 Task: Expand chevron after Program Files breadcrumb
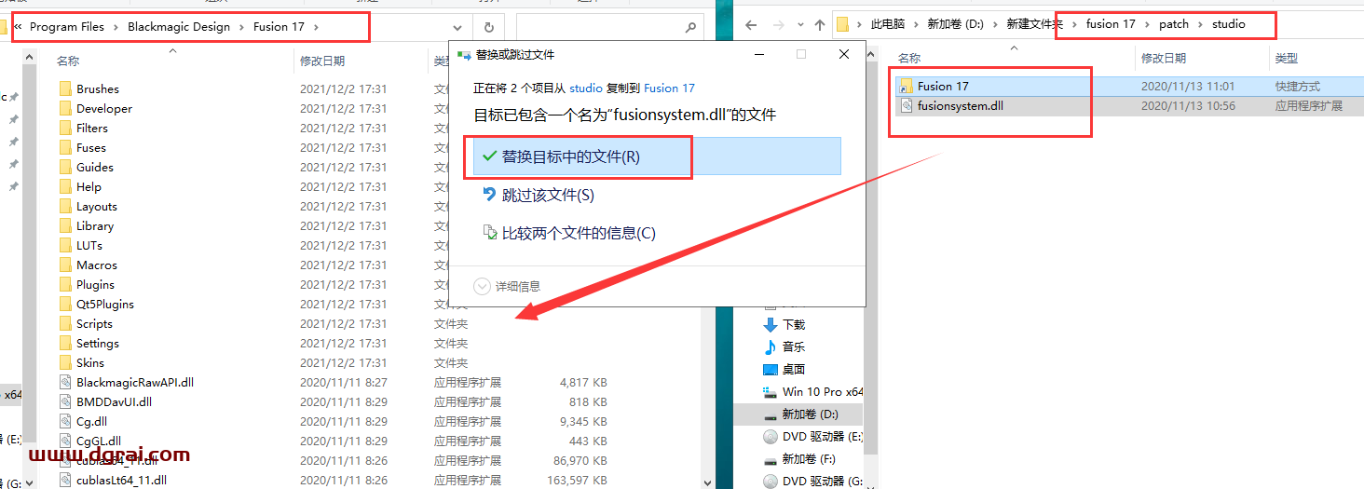pyautogui.click(x=116, y=27)
